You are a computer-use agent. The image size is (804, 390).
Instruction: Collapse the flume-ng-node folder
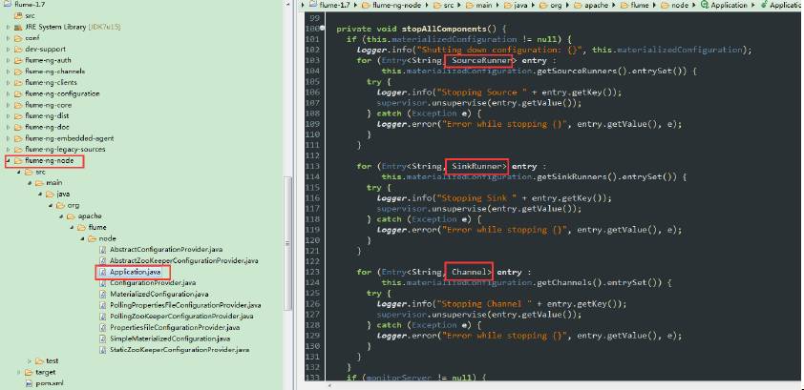[x=9, y=161]
